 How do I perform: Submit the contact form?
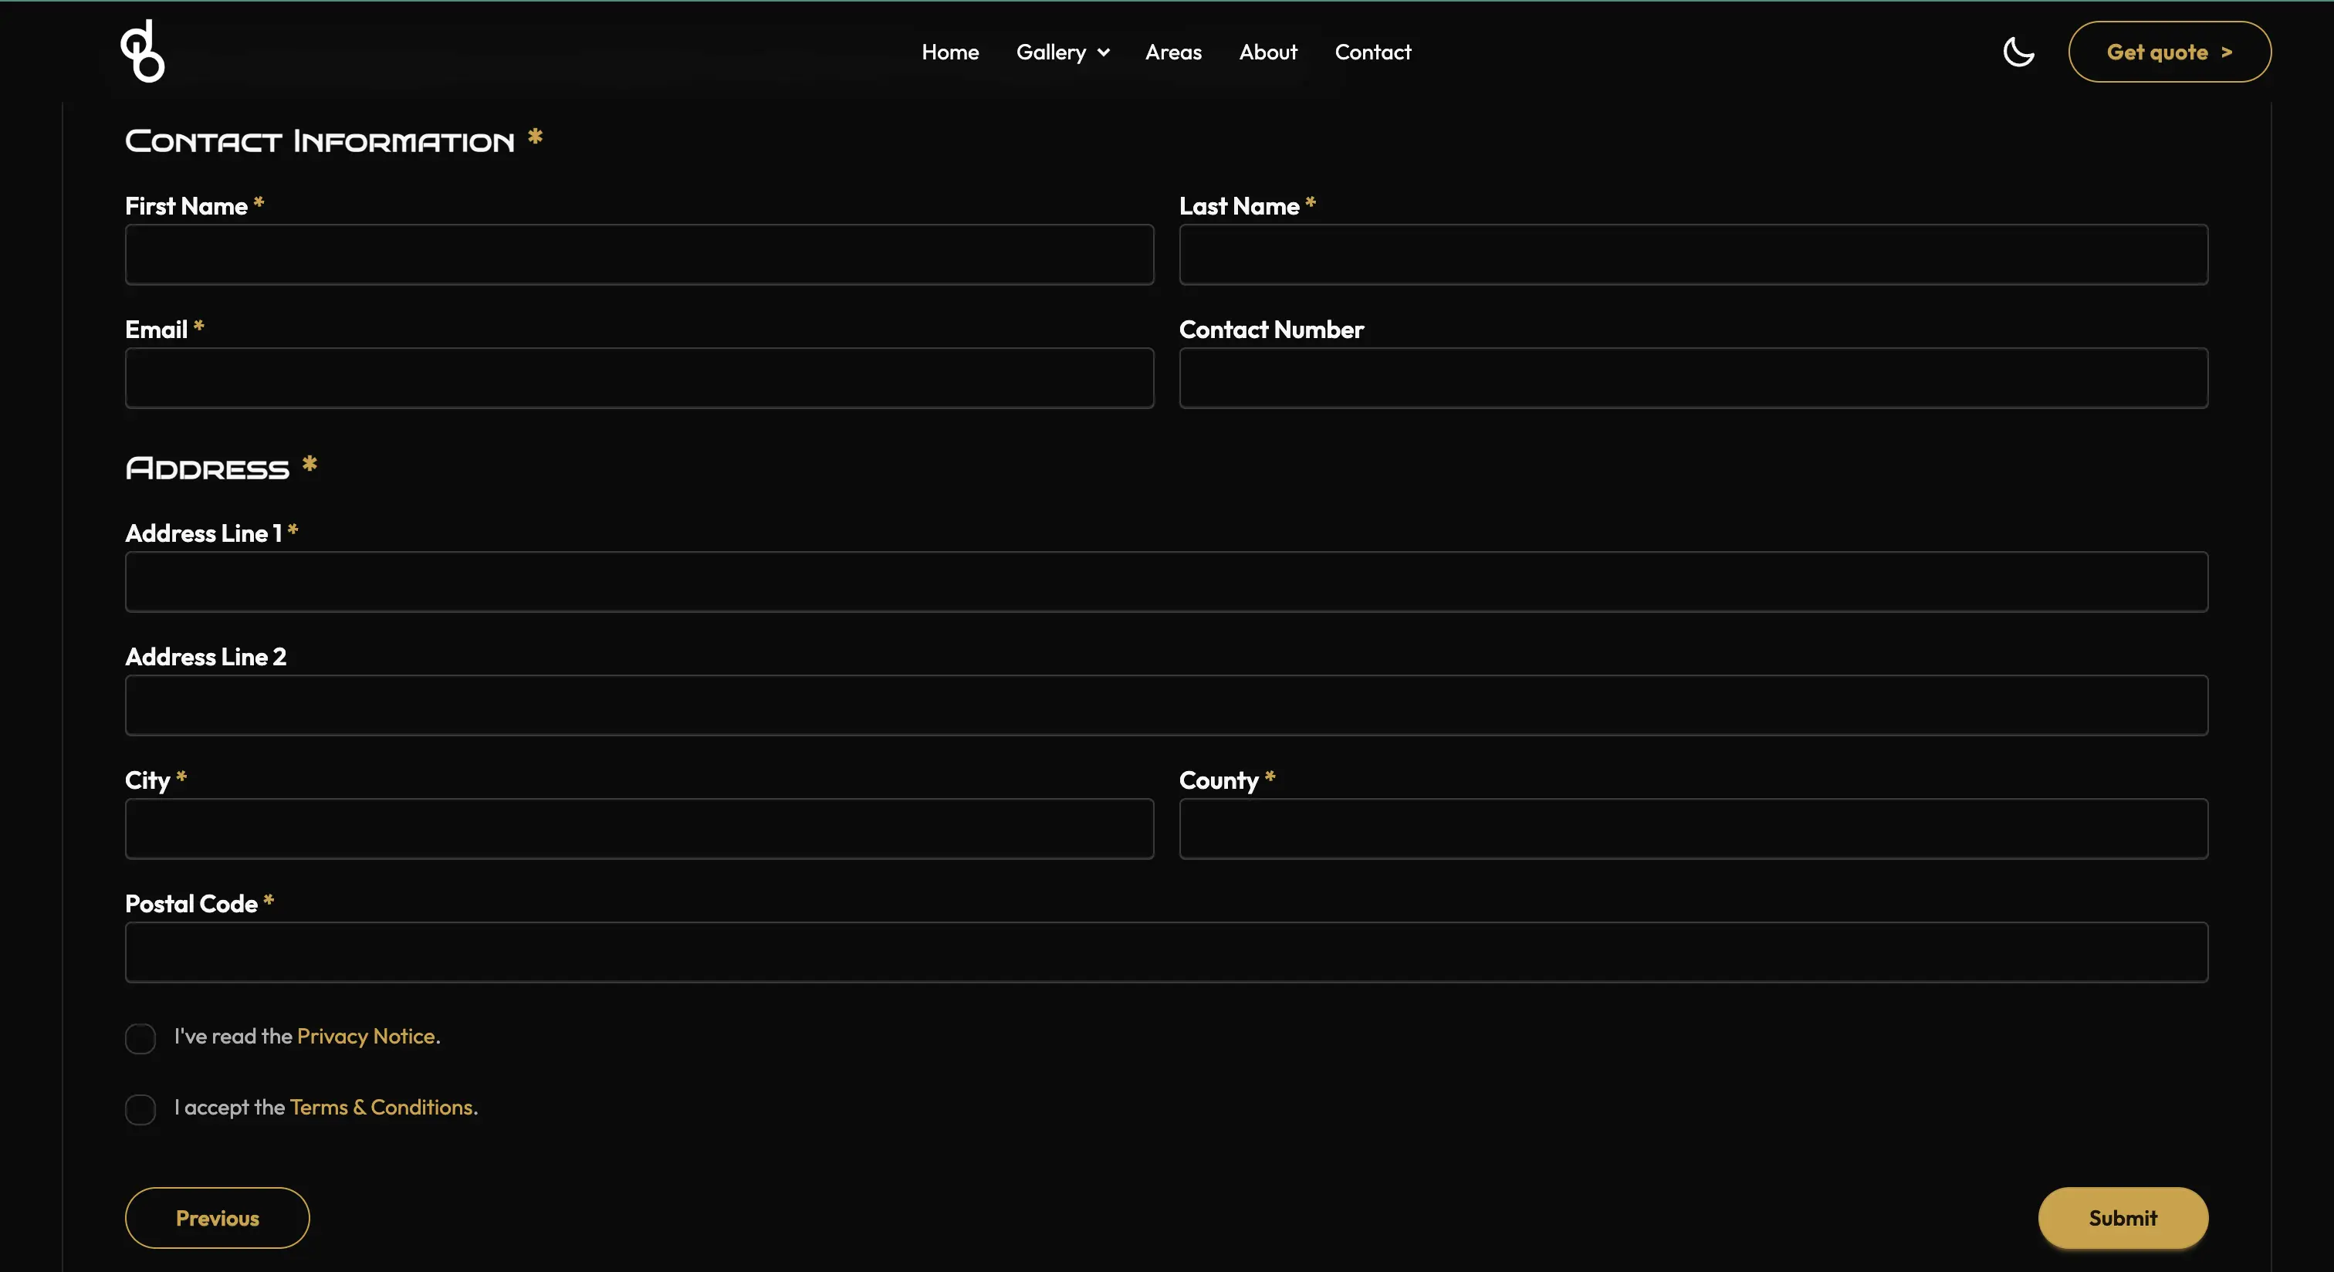coord(2123,1218)
